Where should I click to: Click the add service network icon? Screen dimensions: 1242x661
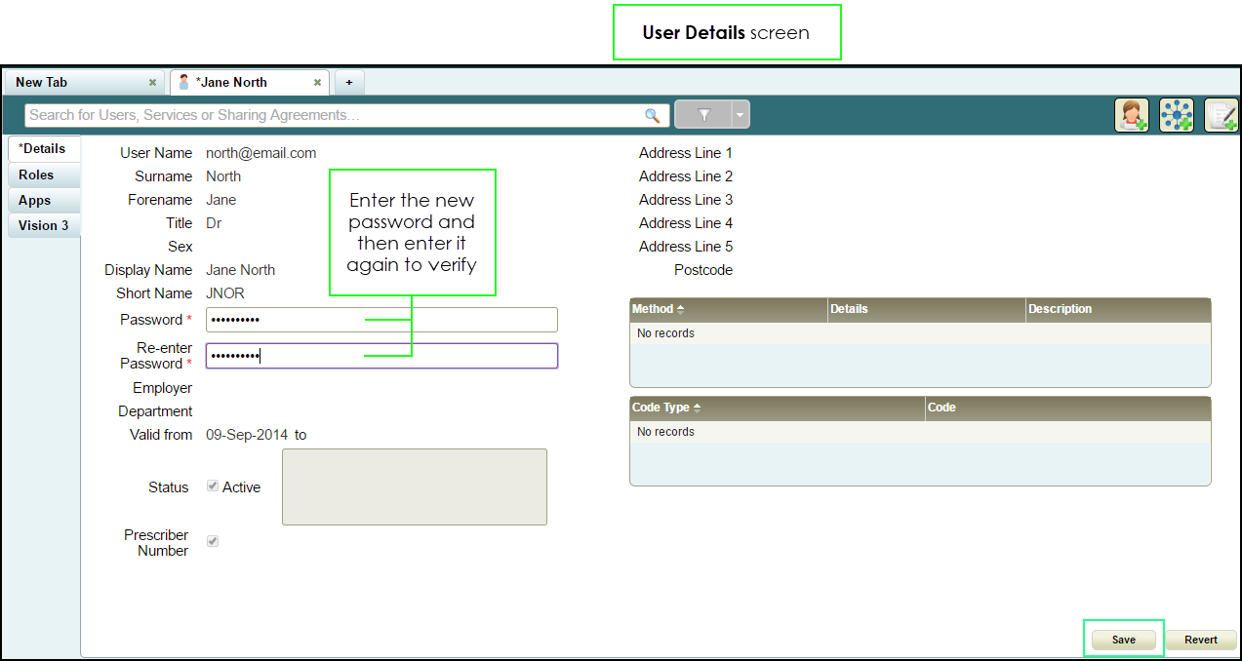click(1176, 115)
